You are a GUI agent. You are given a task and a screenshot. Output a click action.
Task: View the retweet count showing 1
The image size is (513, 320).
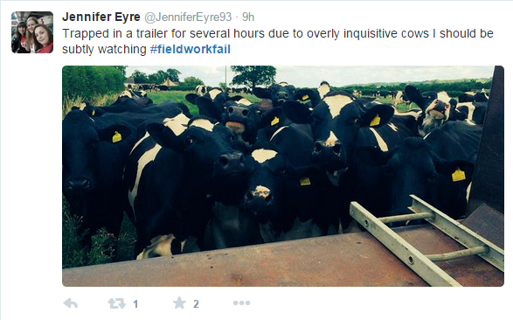pos(135,304)
